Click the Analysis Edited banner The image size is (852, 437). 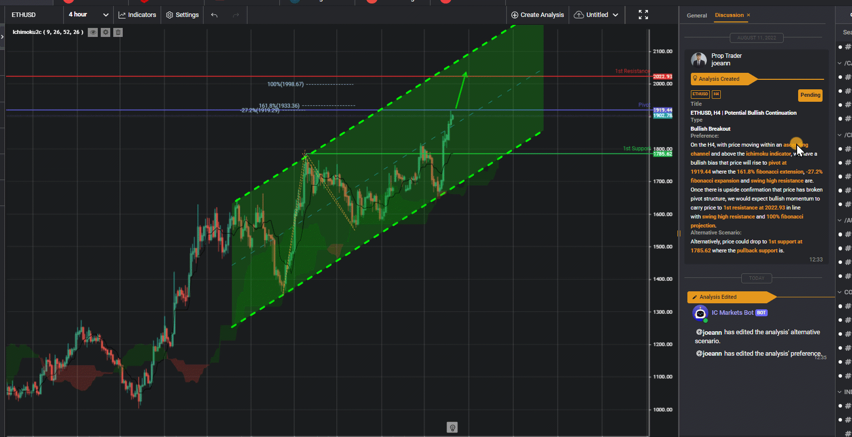[x=732, y=297]
